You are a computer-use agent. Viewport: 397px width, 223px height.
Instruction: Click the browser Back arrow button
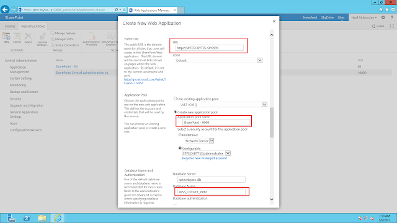(x=5, y=10)
